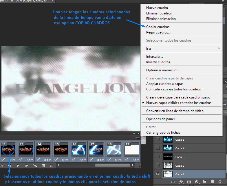Open frame 18 delay dropdown

tap(118, 160)
